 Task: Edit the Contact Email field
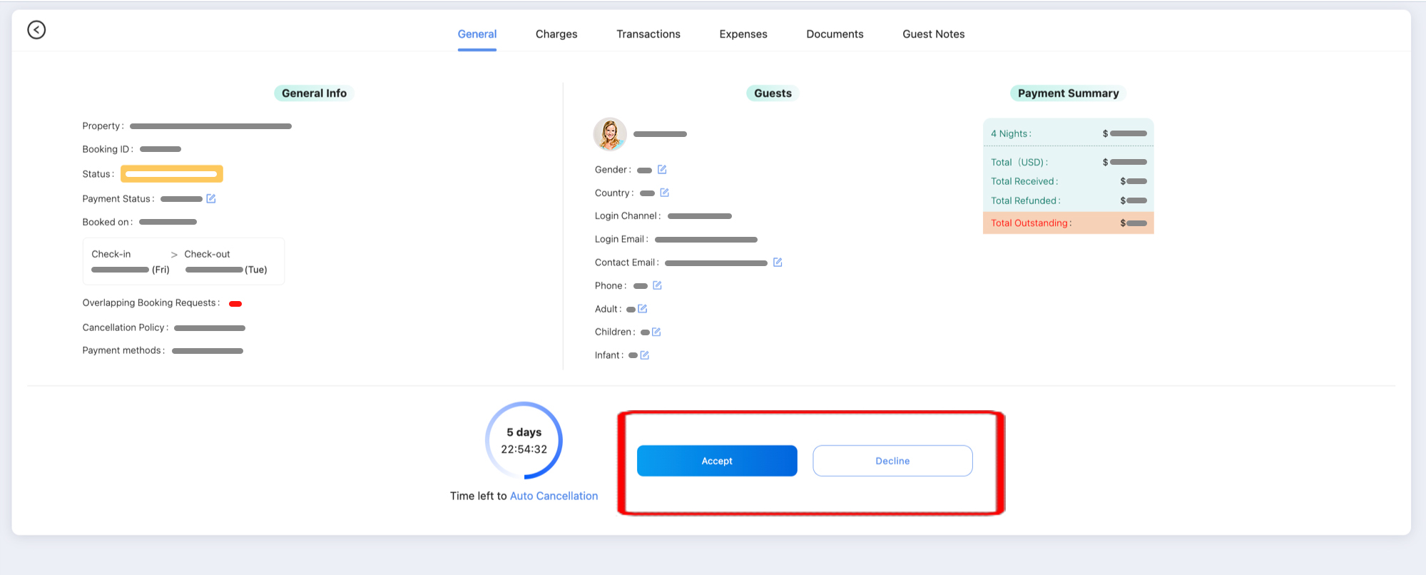pyautogui.click(x=778, y=263)
